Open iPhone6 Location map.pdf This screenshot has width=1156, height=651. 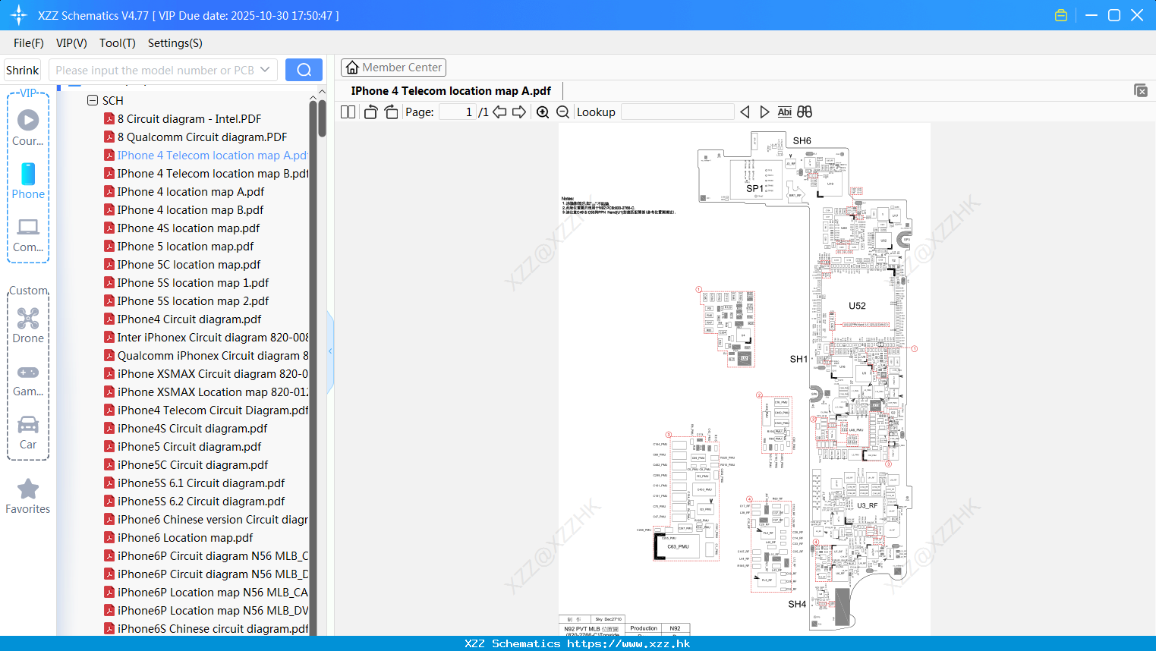click(x=185, y=538)
